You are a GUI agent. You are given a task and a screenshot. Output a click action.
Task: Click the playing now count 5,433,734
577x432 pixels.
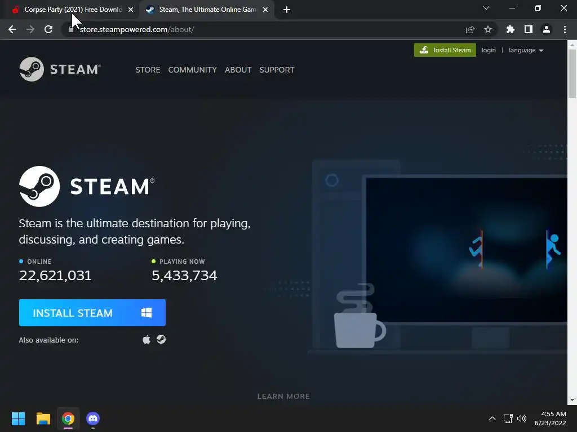pos(184,276)
